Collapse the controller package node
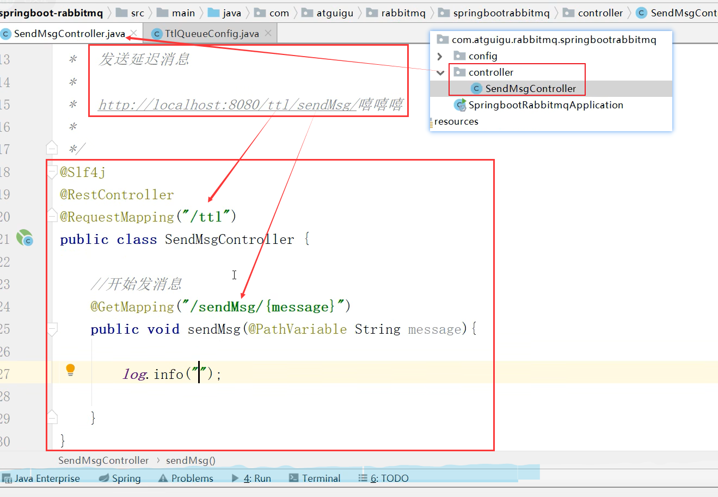This screenshot has width=718, height=497. point(440,72)
